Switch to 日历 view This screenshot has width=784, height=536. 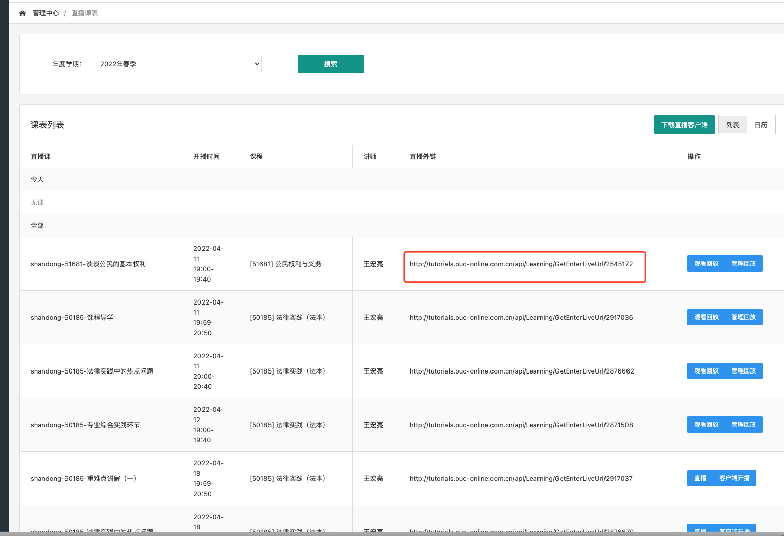click(761, 125)
